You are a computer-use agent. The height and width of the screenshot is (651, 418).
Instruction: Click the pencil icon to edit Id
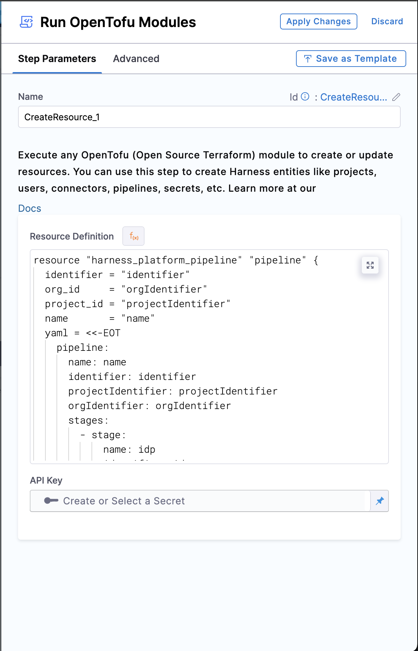point(396,97)
